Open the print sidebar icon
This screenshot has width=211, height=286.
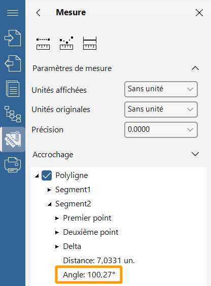click(x=13, y=164)
